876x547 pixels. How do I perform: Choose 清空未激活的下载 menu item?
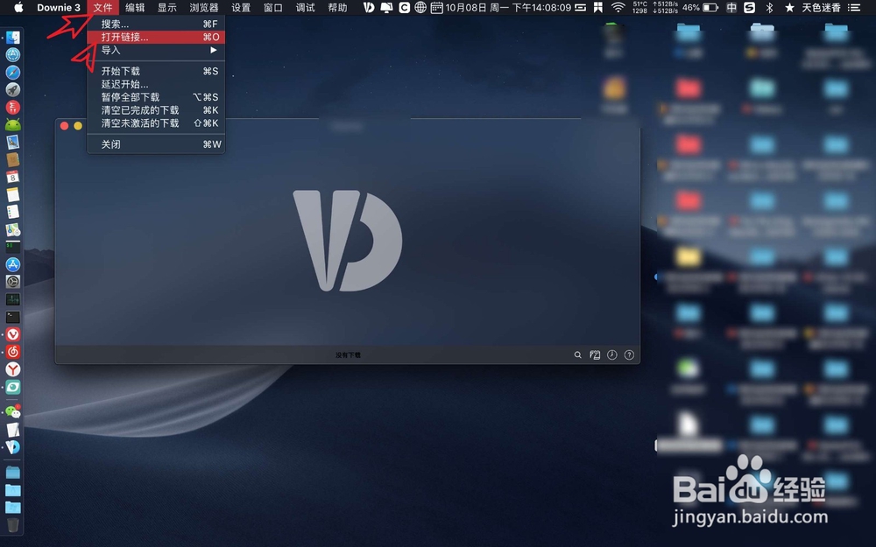tap(156, 123)
